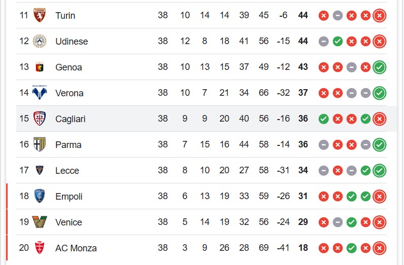Select the Udinese team name
Image resolution: width=404 pixels, height=265 pixels.
[x=72, y=41]
